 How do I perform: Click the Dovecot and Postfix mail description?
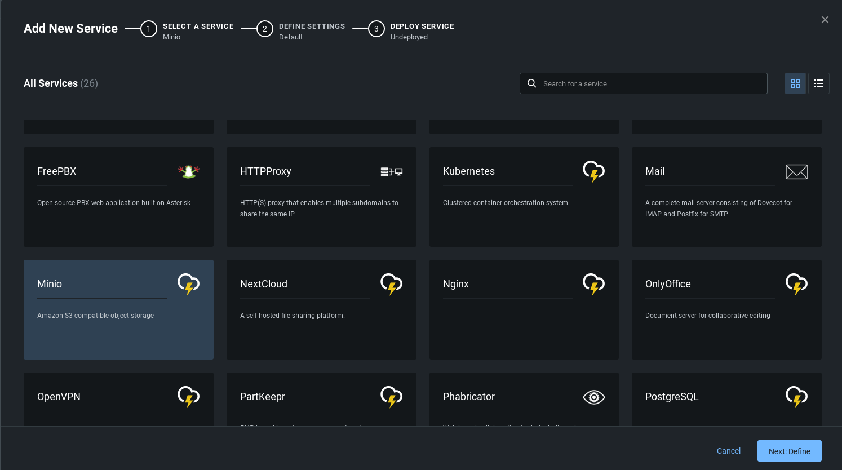coord(719,209)
